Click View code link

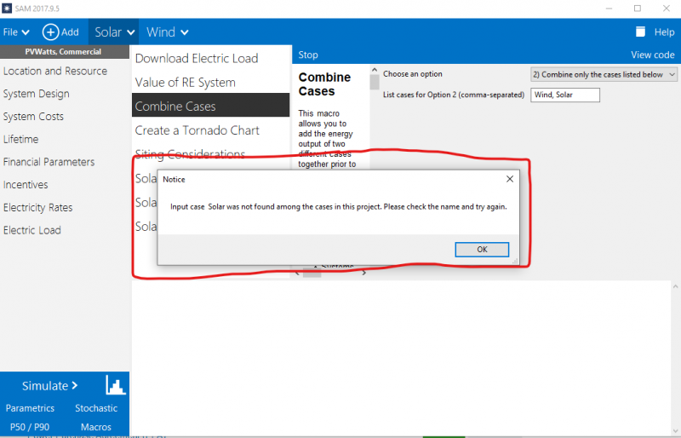pyautogui.click(x=652, y=55)
